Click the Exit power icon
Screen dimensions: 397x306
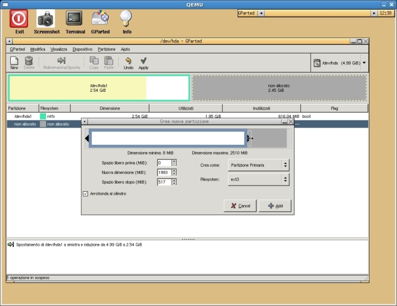(x=19, y=18)
